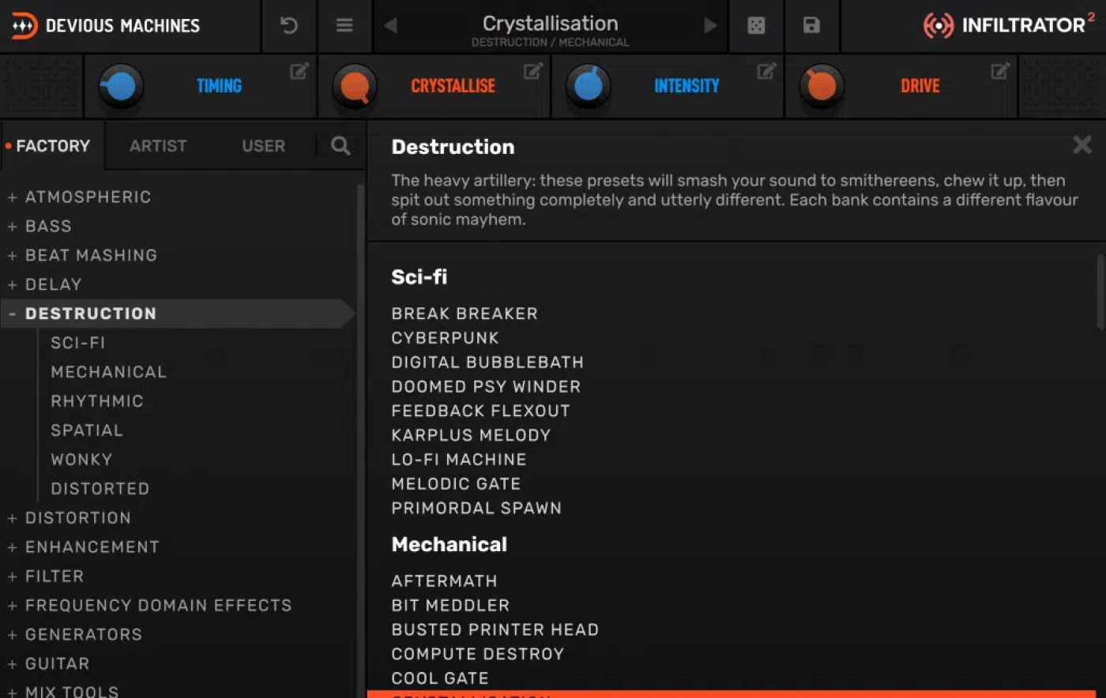Expand the Generators category
This screenshot has width=1106, height=698.
pos(13,636)
